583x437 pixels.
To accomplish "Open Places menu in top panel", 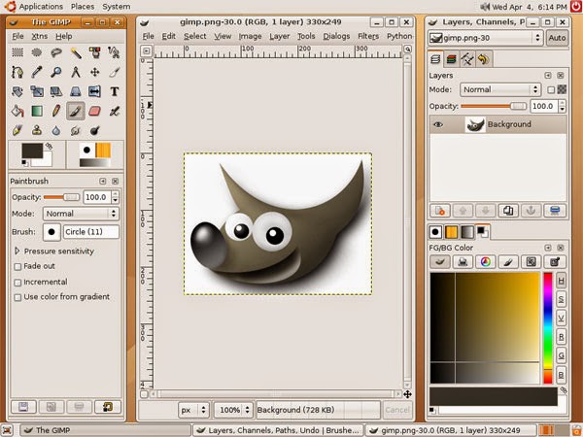I will (x=83, y=7).
